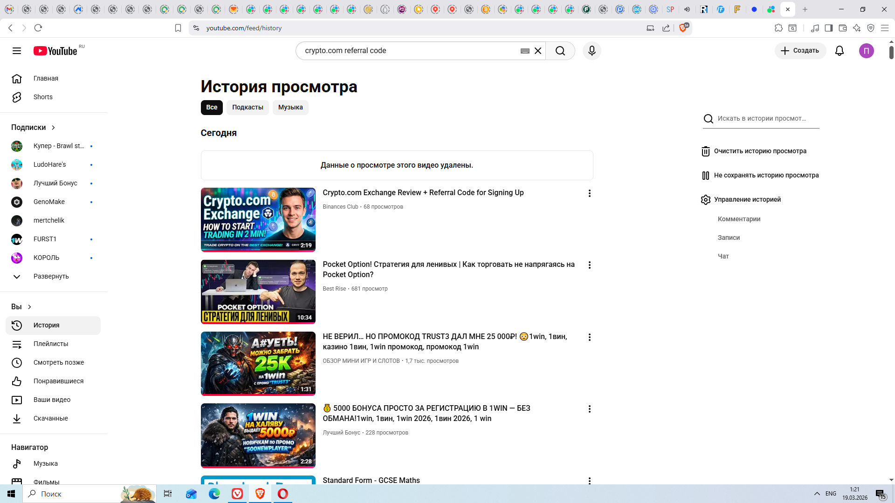Click the clear watch history trash icon
Screen dimensions: 895x503
click(705, 151)
